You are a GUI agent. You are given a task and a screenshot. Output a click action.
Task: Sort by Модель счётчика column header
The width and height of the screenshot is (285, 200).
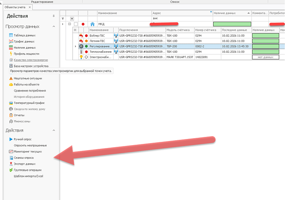[x=177, y=30]
